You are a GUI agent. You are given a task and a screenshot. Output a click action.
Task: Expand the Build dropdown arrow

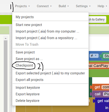68,6
